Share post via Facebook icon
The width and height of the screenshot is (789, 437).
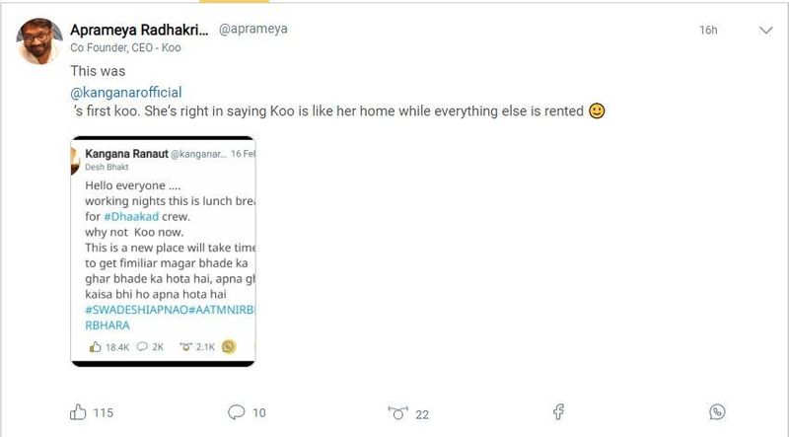(x=557, y=412)
